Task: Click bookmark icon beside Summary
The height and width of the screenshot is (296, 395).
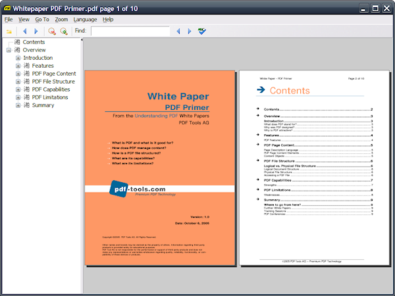Action: tap(26, 105)
